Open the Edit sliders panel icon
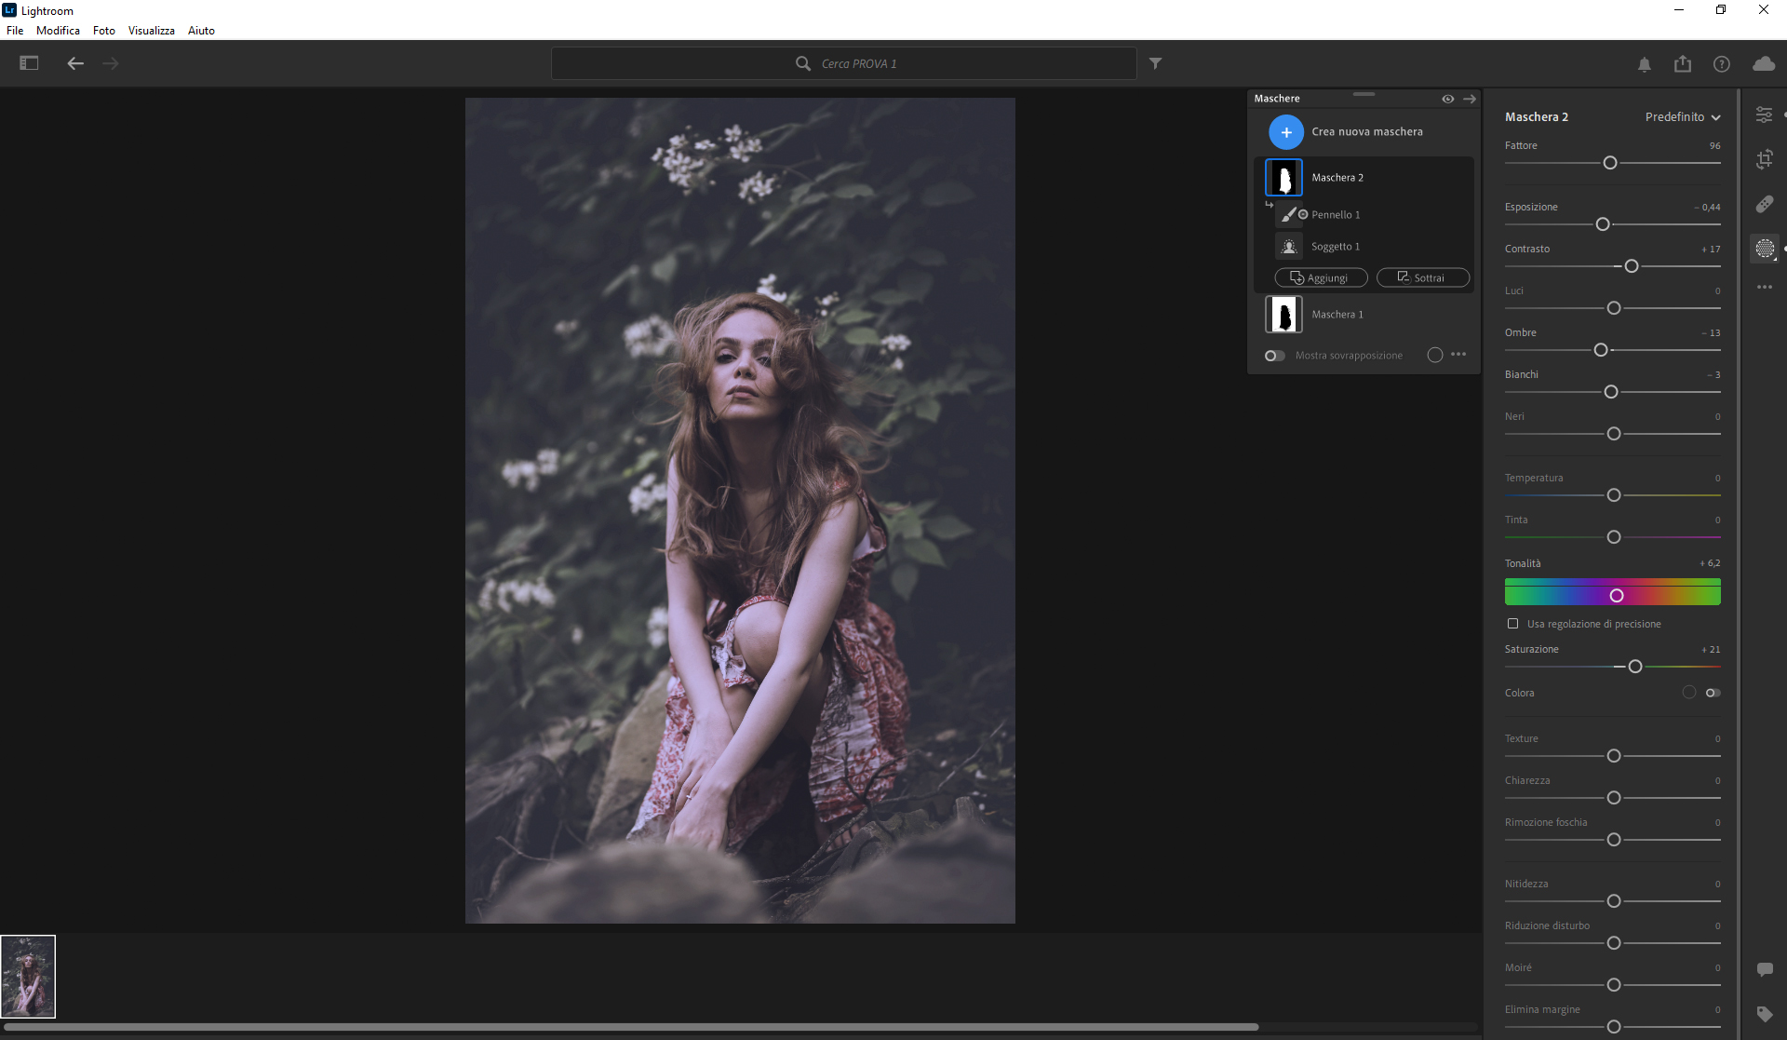Screen dimensions: 1787x1040 [x=1764, y=115]
